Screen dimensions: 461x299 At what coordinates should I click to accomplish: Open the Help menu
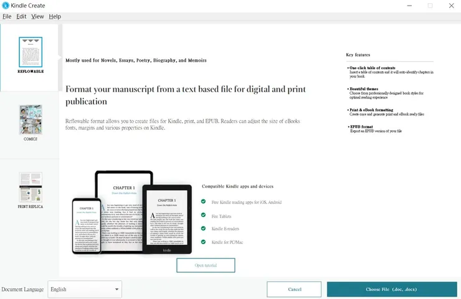pyautogui.click(x=55, y=16)
